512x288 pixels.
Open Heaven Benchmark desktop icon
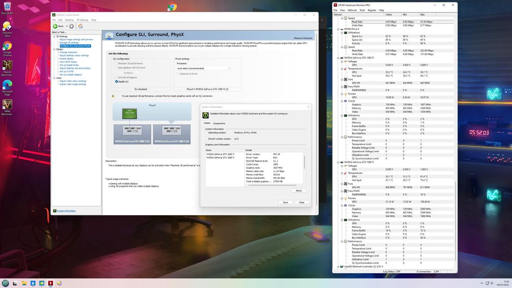(7, 68)
